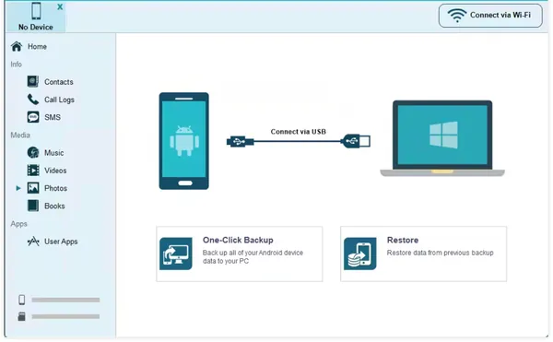Click the Windows laptop illustration
Viewport: 553px width, 342px height.
[x=442, y=138]
